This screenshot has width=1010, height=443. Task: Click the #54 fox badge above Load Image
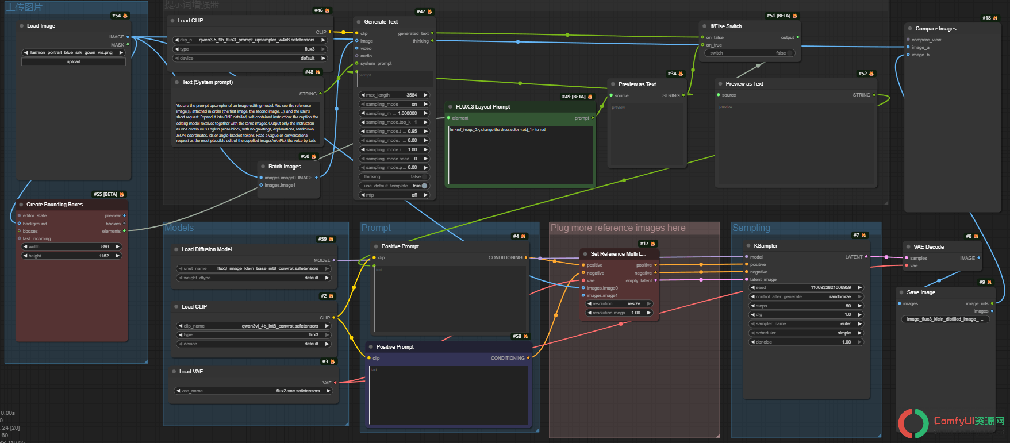(x=120, y=16)
